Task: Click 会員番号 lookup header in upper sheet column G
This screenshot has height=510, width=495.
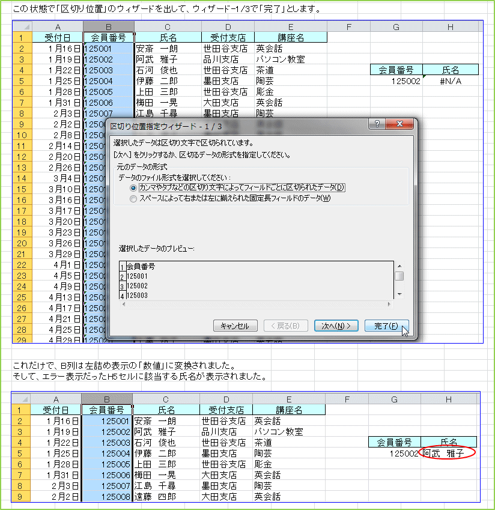Action: click(396, 70)
